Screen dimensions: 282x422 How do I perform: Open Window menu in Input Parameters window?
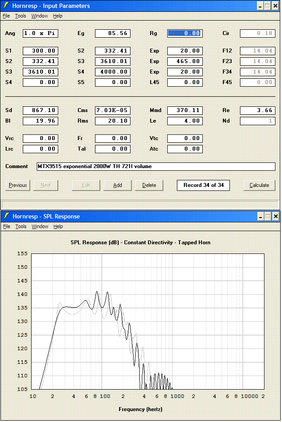pyautogui.click(x=39, y=16)
